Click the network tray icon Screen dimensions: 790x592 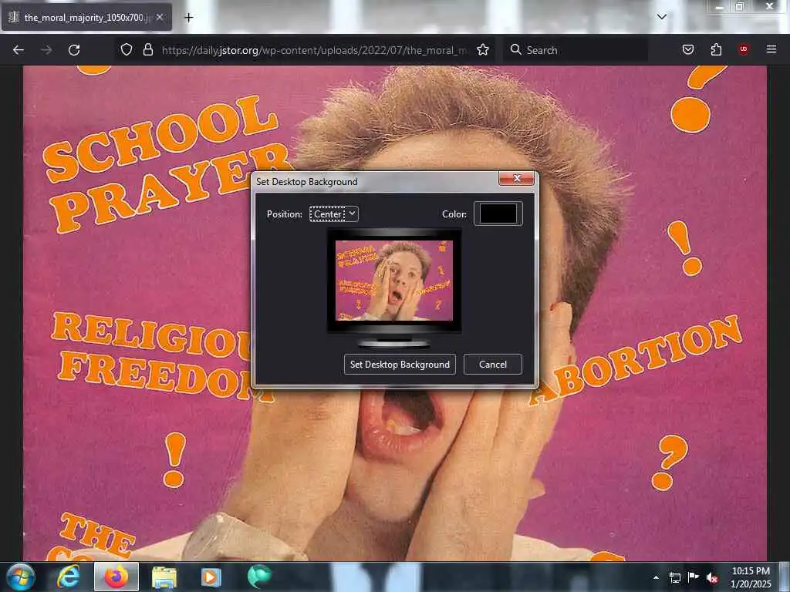[x=674, y=577]
